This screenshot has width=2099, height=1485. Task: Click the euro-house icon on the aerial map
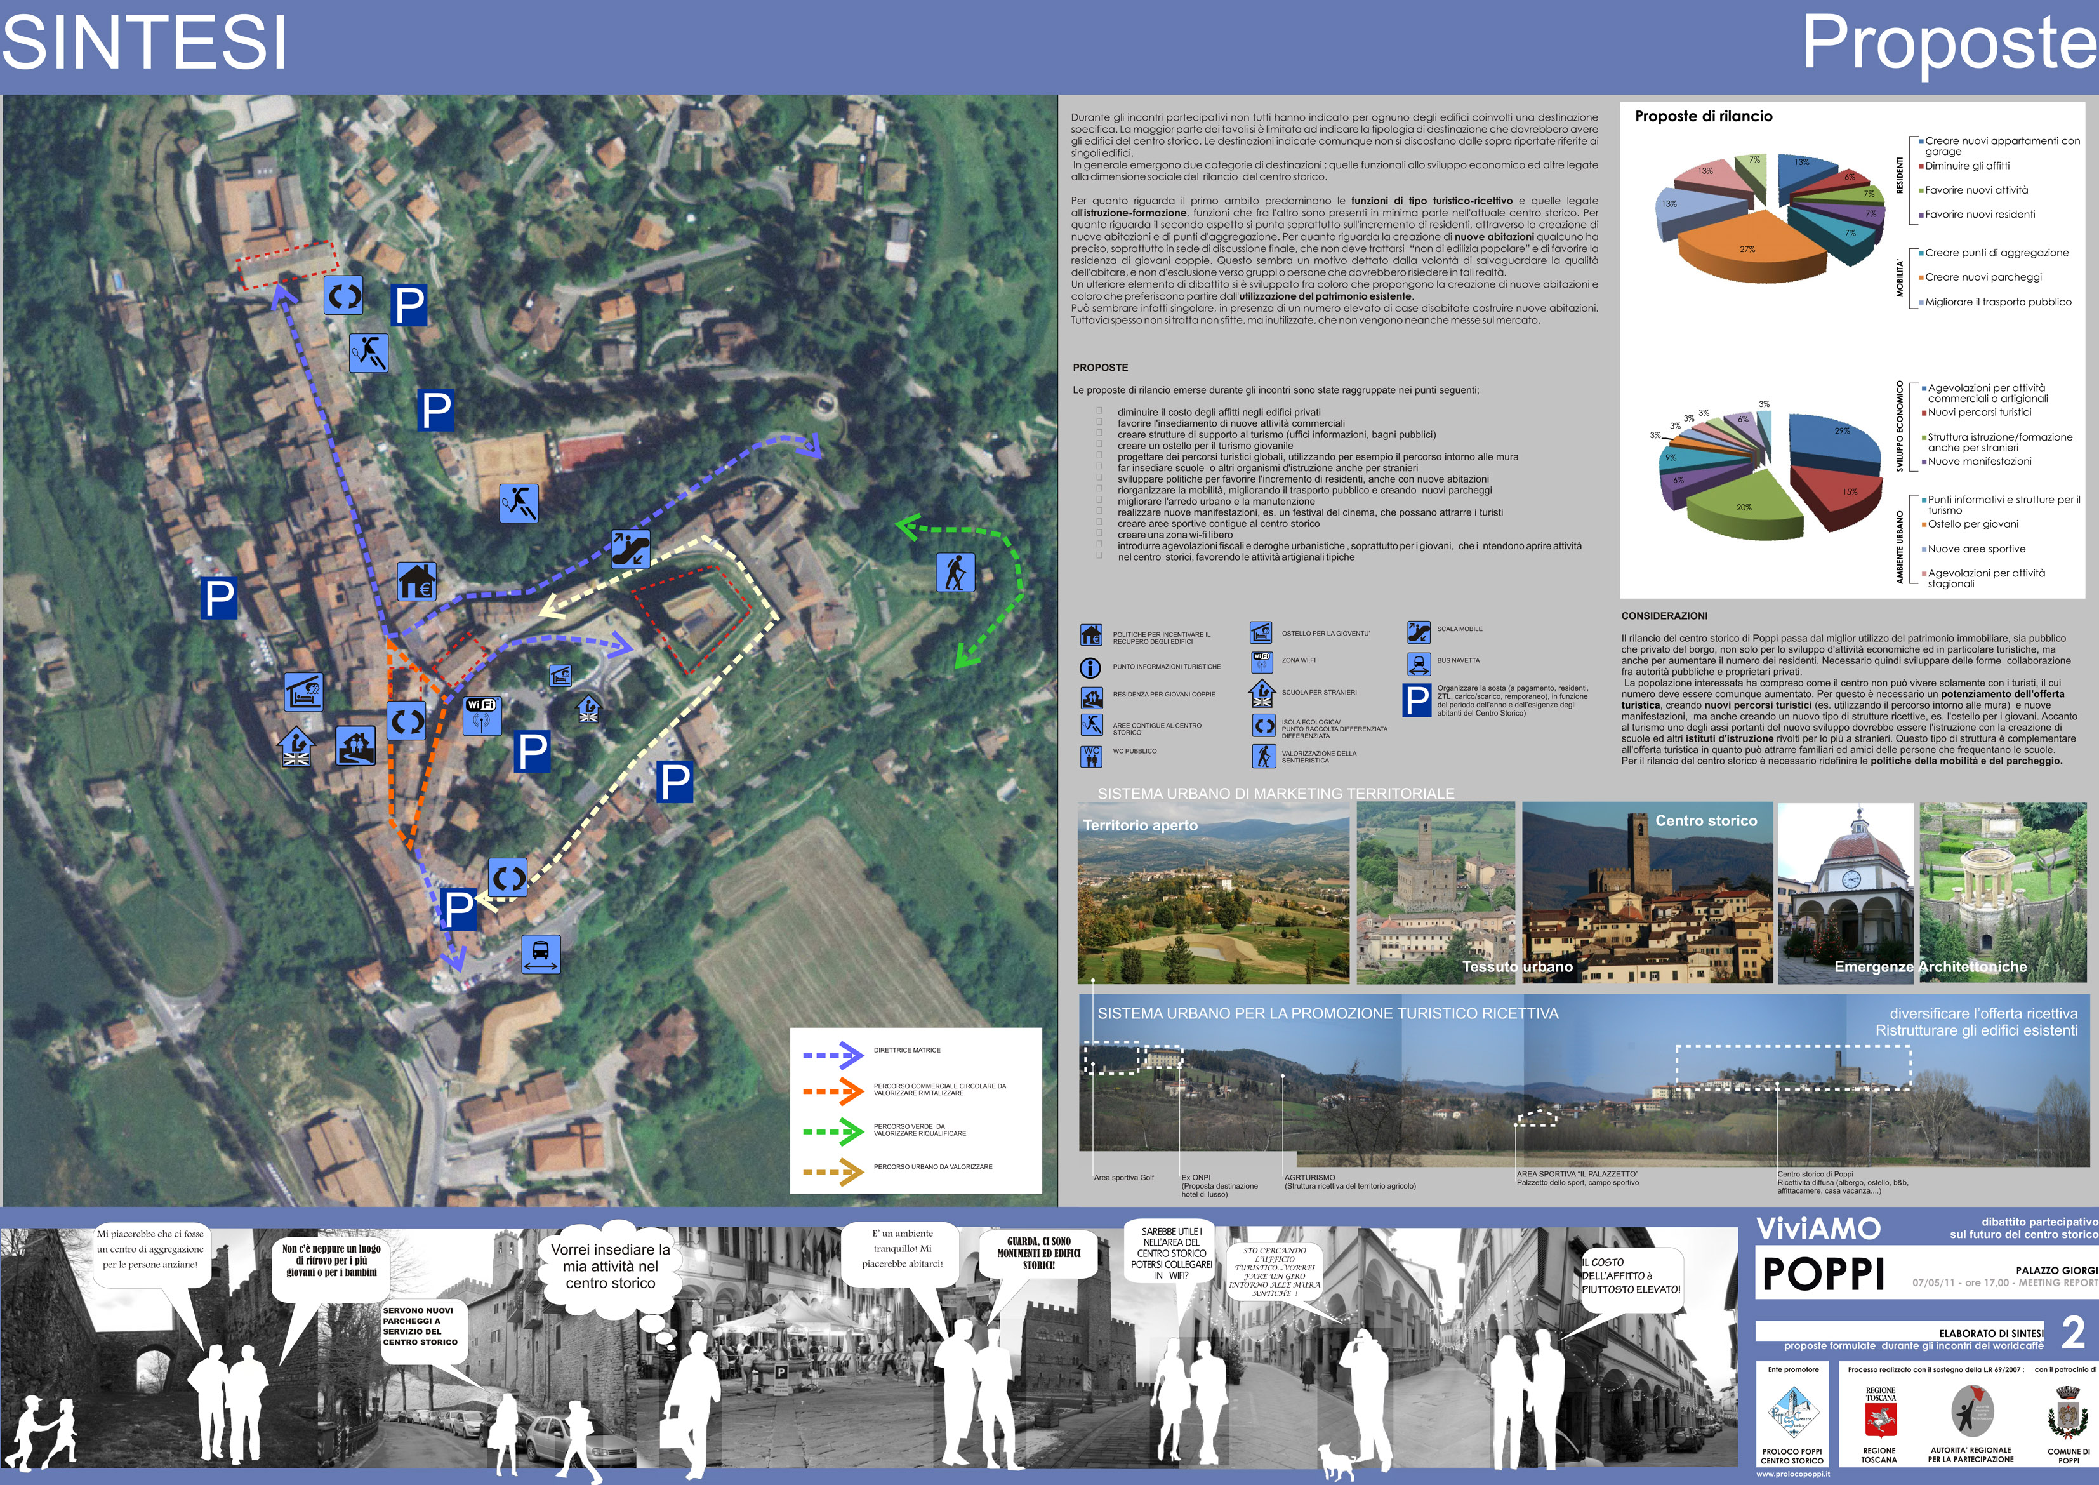point(417,582)
